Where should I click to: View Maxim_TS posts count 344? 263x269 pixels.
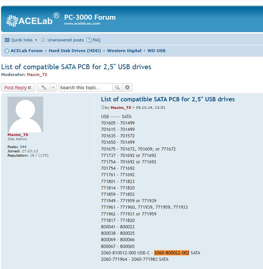(23, 147)
